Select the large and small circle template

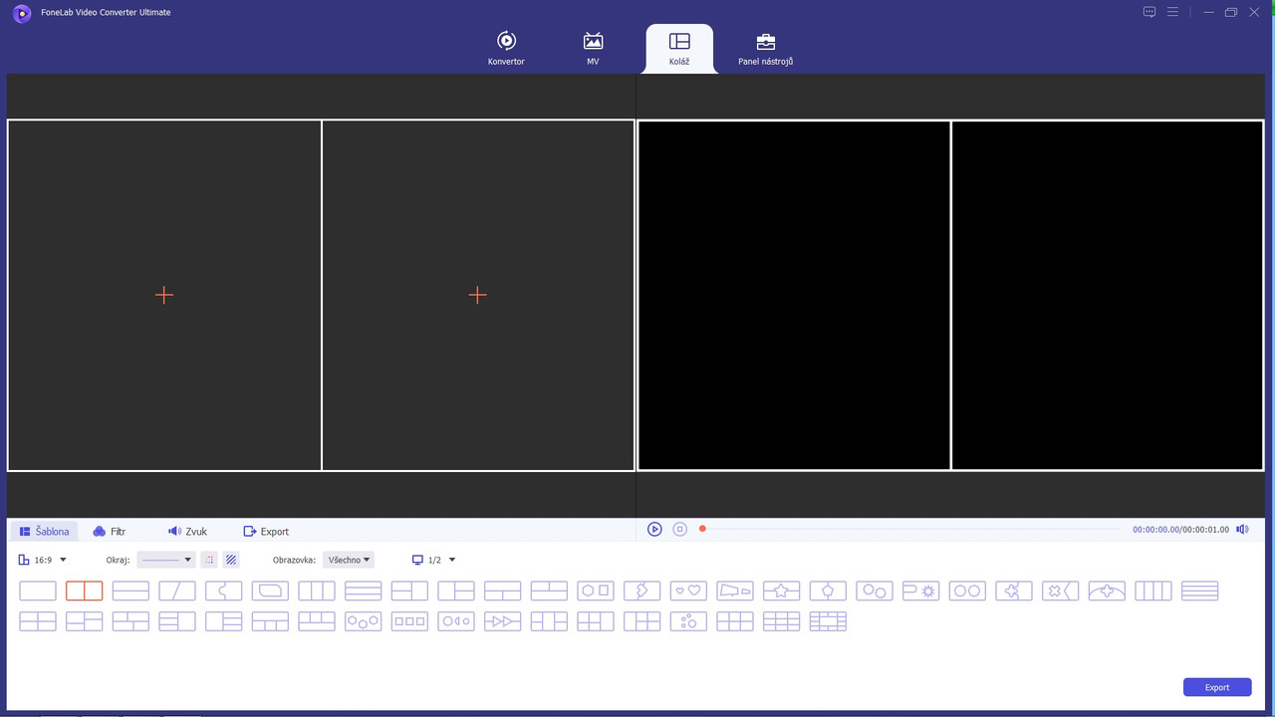(875, 591)
